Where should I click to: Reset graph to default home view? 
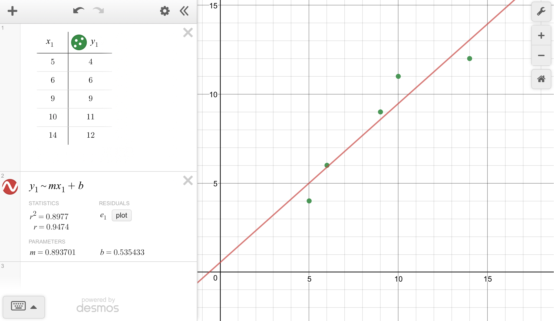click(541, 79)
